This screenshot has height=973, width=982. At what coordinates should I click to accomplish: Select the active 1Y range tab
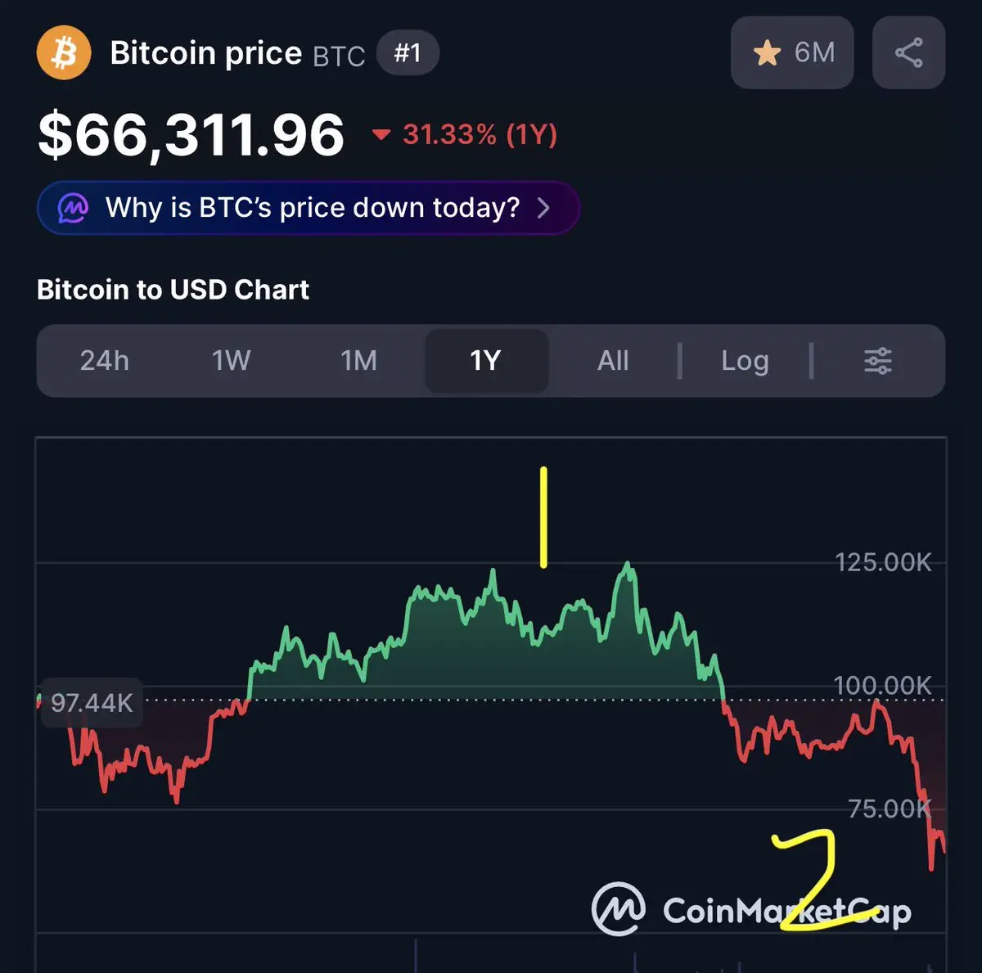[x=485, y=361]
